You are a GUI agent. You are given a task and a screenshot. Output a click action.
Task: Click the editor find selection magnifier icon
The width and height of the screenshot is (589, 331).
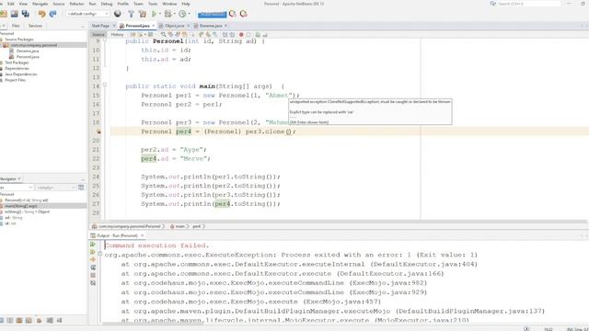163,35
